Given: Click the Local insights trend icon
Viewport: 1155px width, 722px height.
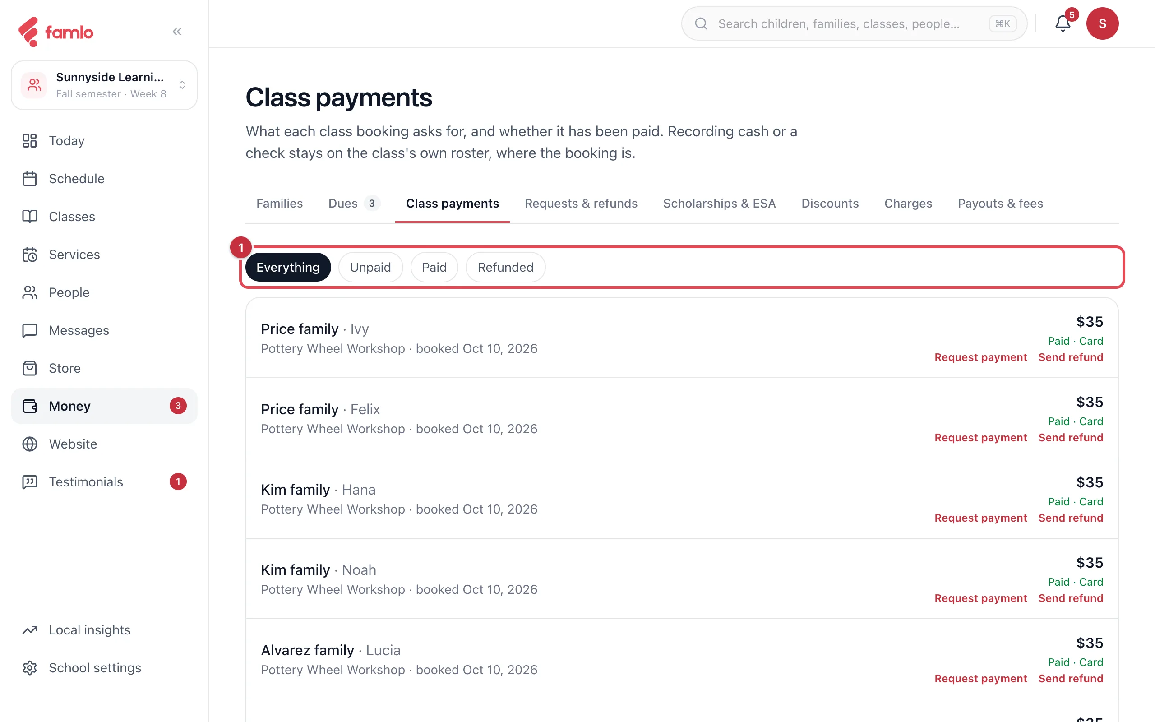Looking at the screenshot, I should click(x=30, y=630).
